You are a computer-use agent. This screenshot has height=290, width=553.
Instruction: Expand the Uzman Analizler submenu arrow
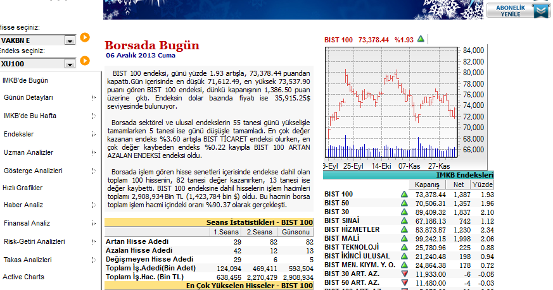[94, 152]
